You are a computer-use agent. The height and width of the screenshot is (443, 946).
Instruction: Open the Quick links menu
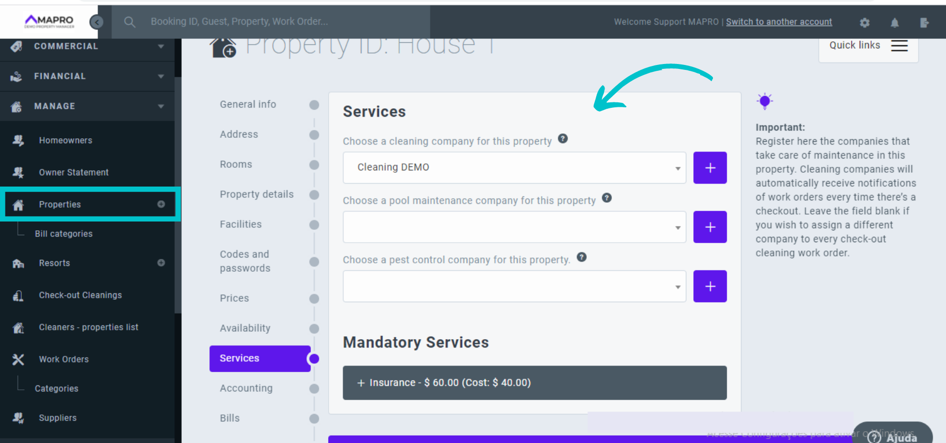pyautogui.click(x=868, y=45)
